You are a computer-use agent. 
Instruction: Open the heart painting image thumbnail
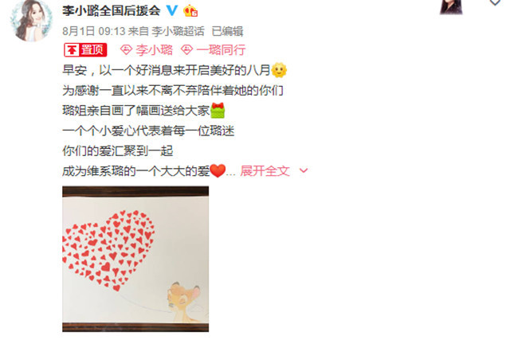135,259
